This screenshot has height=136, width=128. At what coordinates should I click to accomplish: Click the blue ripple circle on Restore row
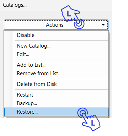pos(82,113)
